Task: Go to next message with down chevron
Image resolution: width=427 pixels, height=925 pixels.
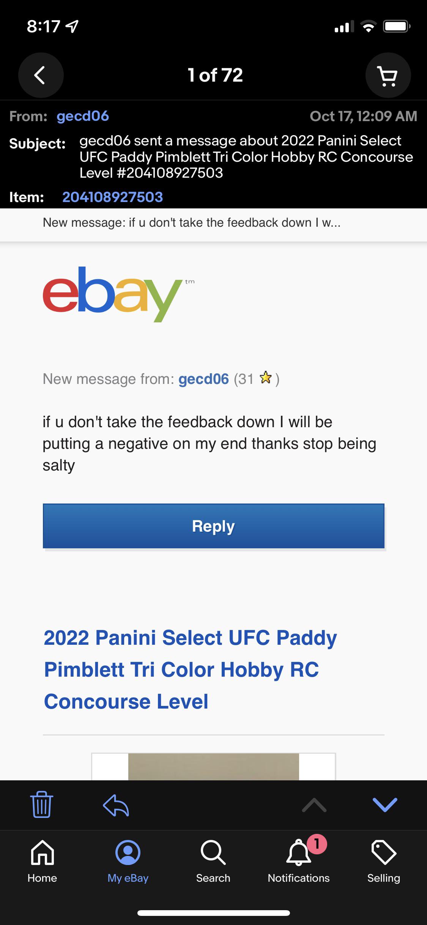Action: tap(385, 805)
